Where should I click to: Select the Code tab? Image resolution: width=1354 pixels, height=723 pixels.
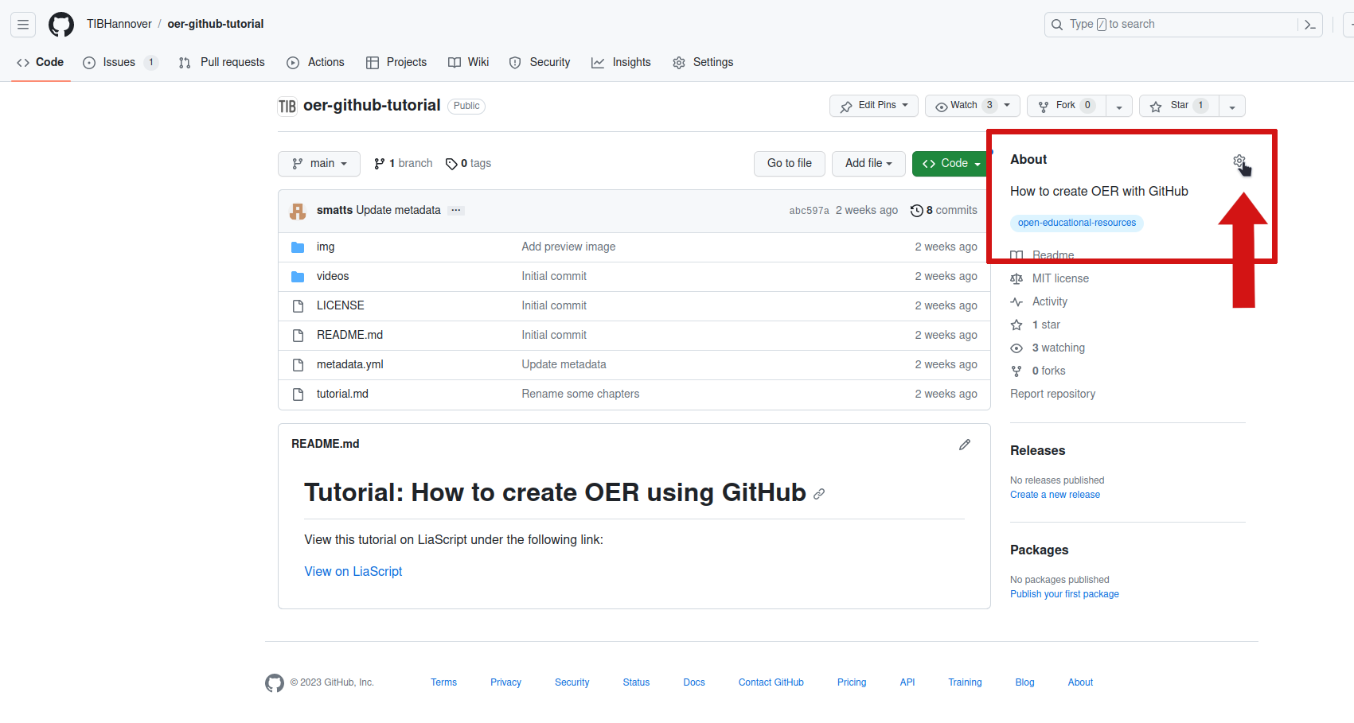tap(41, 62)
